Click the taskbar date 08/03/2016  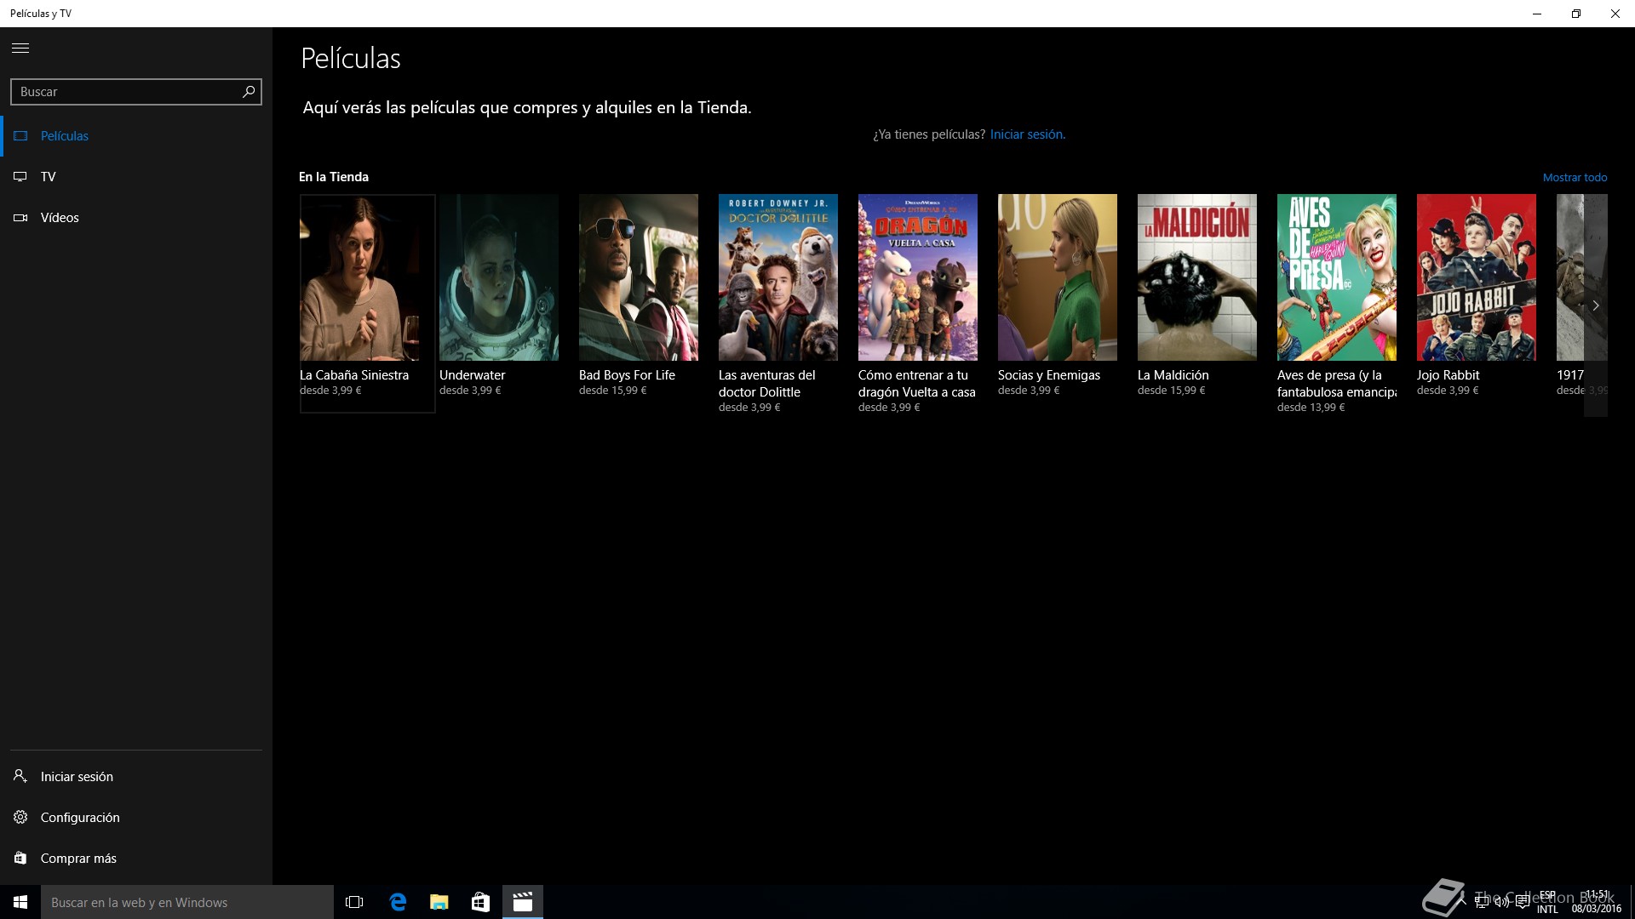[x=1596, y=909]
